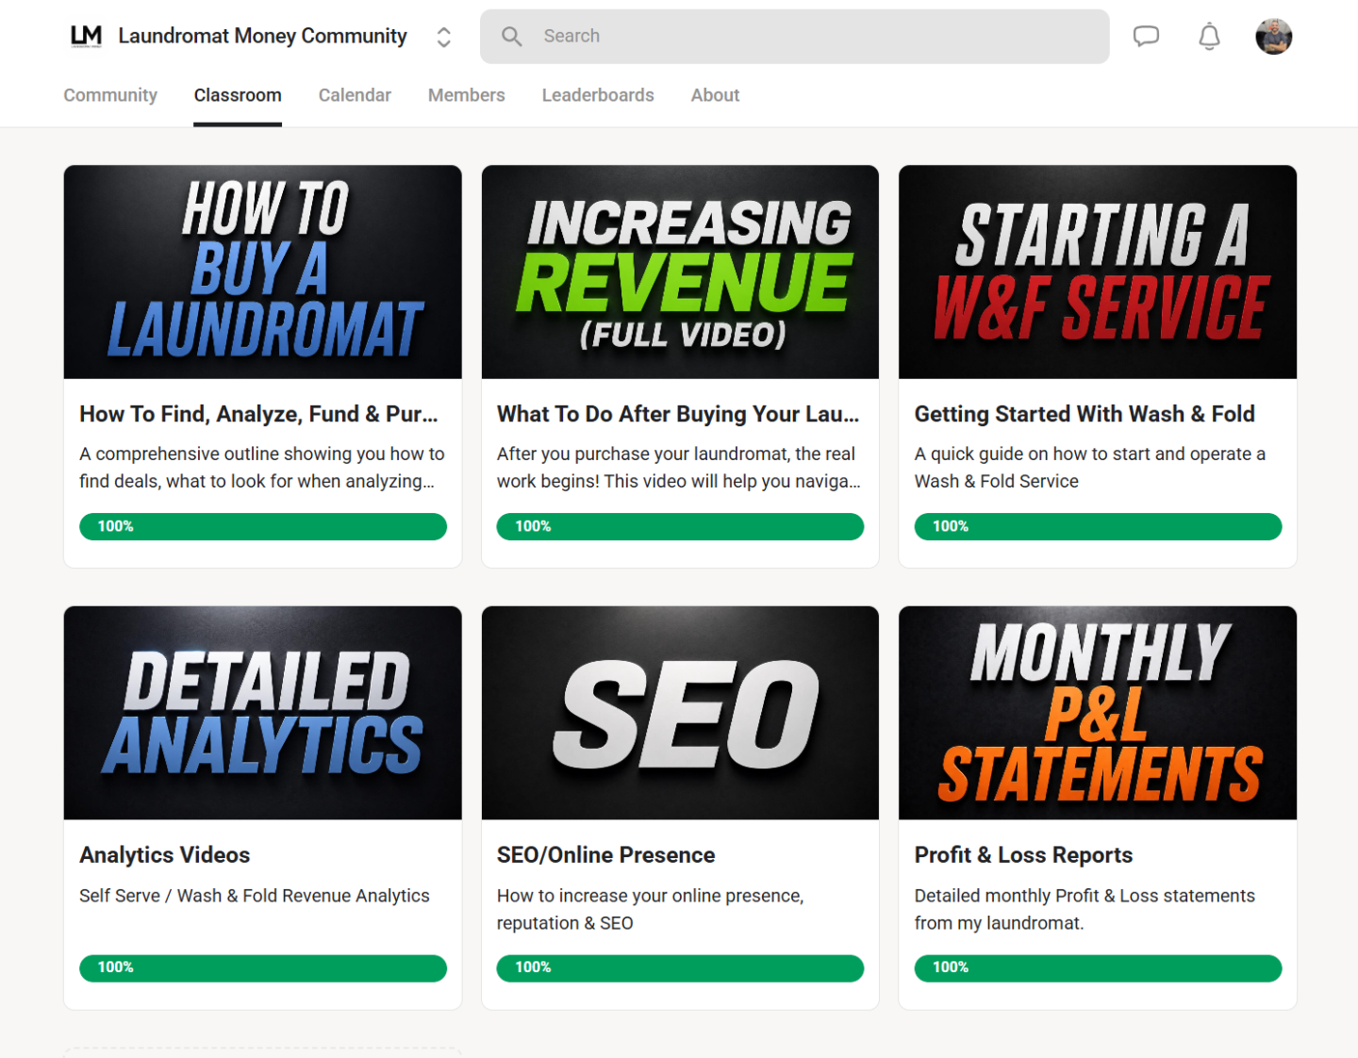The image size is (1358, 1058).
Task: Select Getting Started With Wash & Fold title
Action: pyautogui.click(x=1085, y=414)
